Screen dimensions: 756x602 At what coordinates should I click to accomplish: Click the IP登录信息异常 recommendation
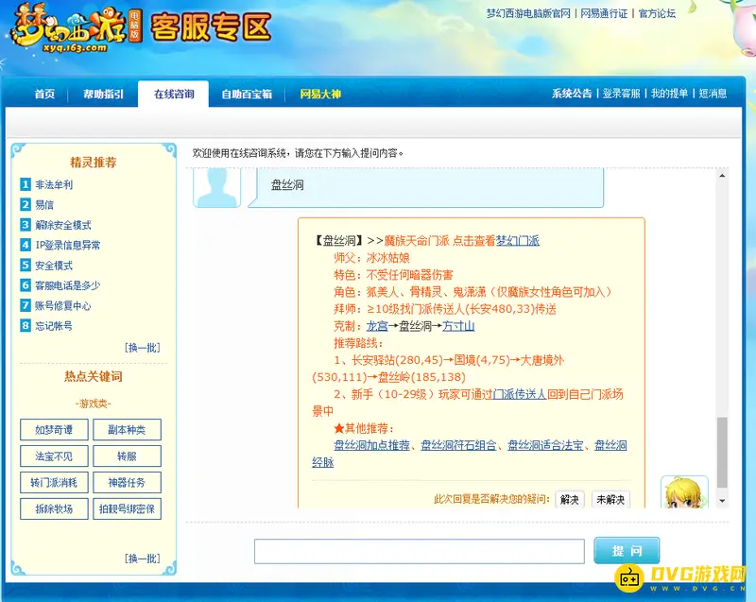[x=67, y=246]
